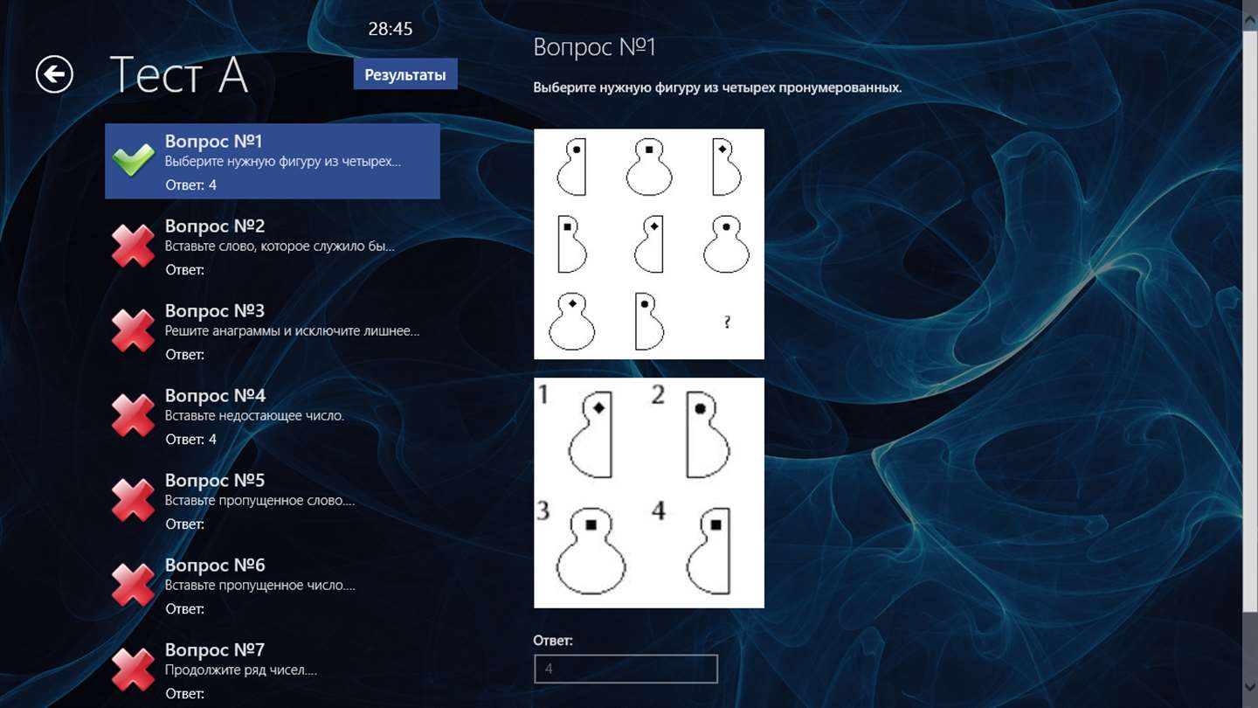Open the Результаты results button
The height and width of the screenshot is (708, 1258).
405,74
